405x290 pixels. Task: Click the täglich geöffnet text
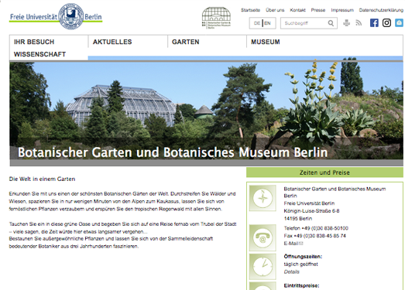(x=300, y=264)
